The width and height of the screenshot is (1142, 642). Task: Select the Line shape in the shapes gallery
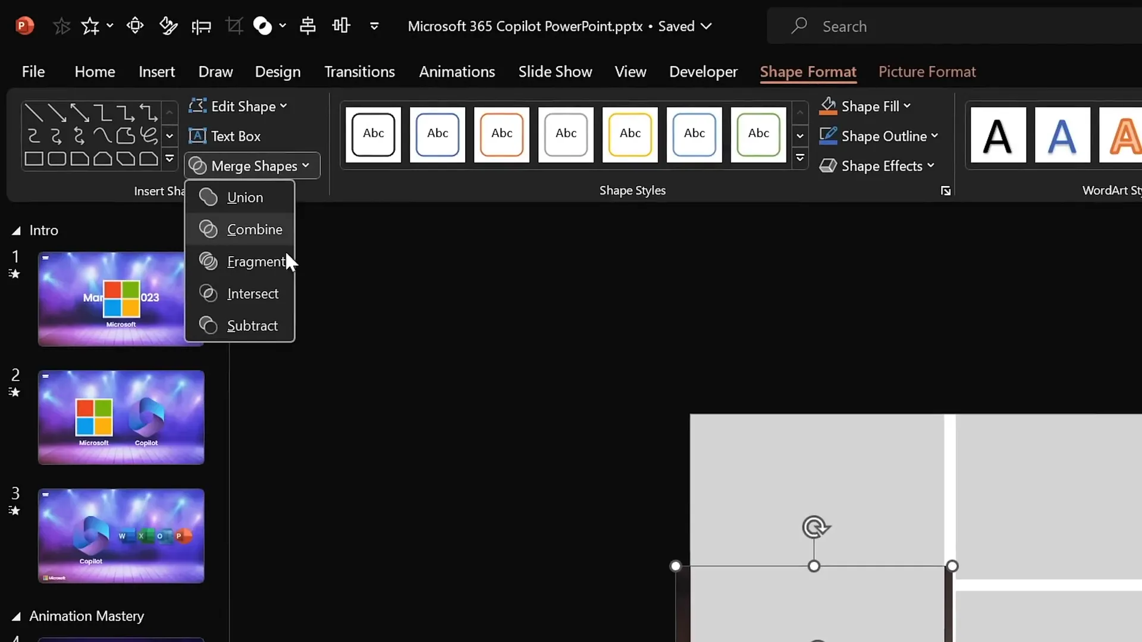pyautogui.click(x=33, y=112)
